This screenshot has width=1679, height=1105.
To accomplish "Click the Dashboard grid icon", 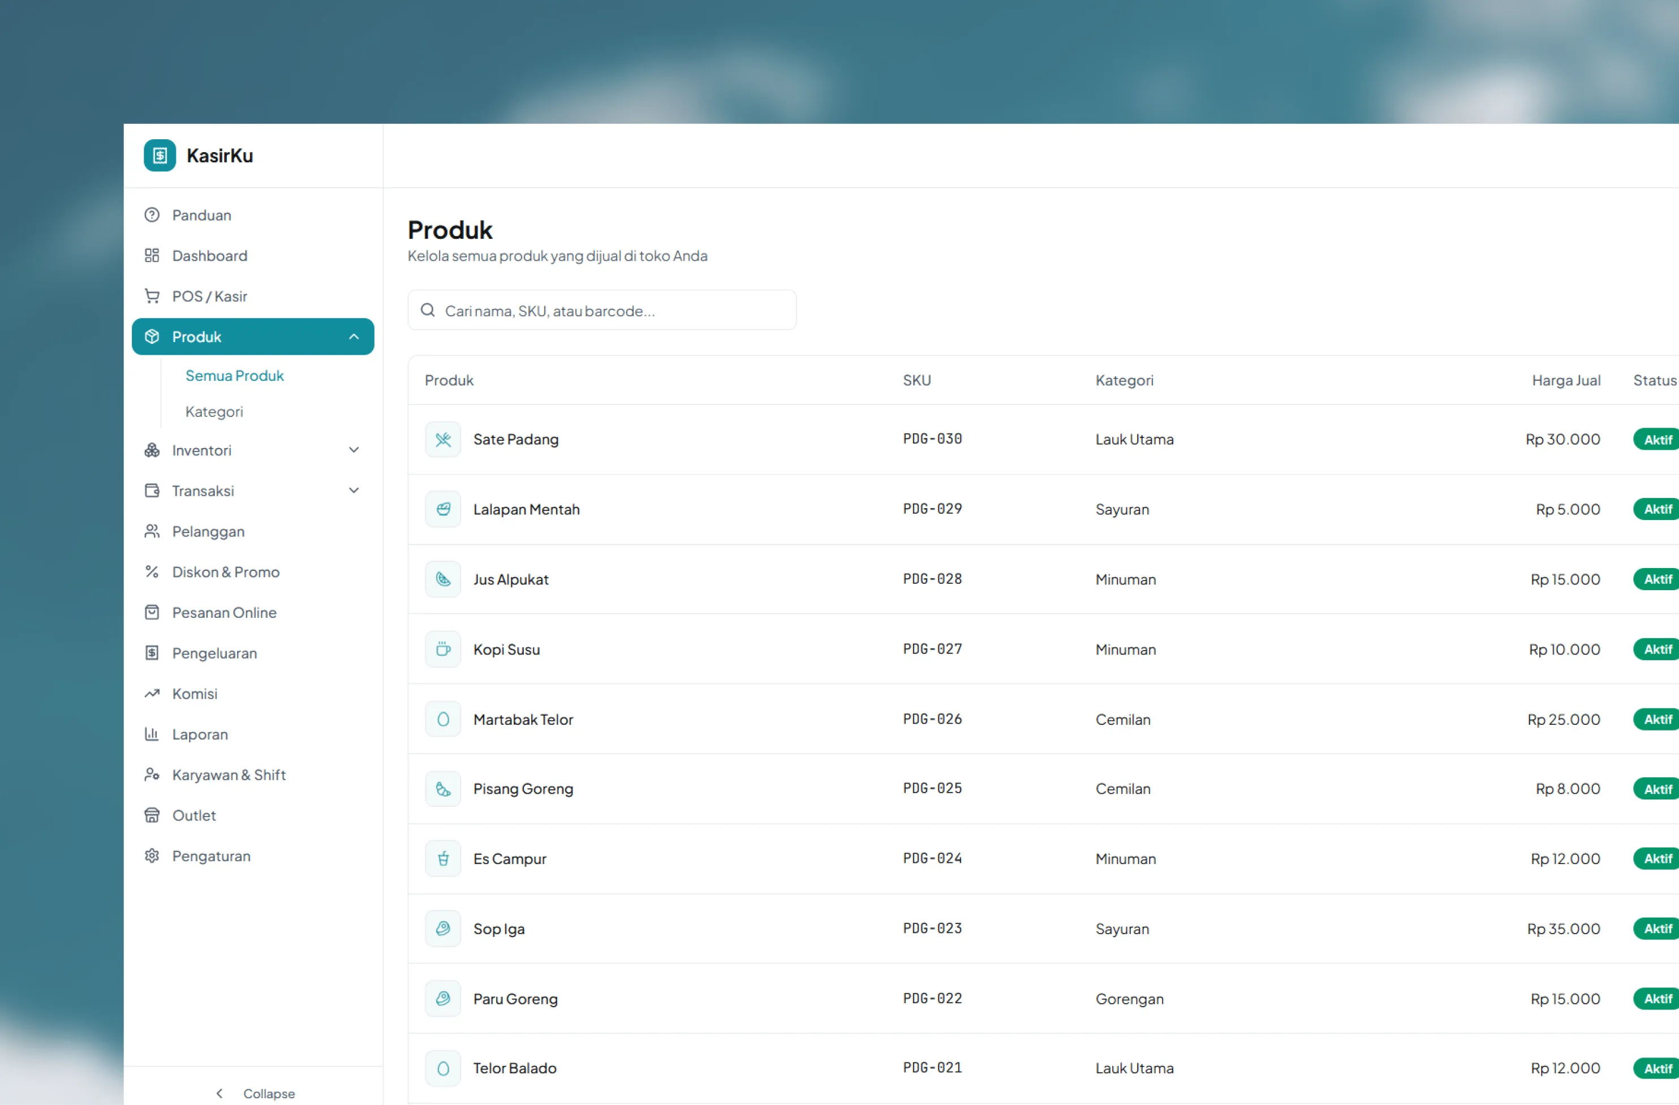I will (x=152, y=255).
